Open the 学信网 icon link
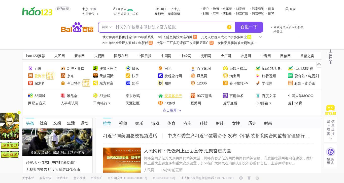This screenshot has width=344, height=183. tap(258, 83)
